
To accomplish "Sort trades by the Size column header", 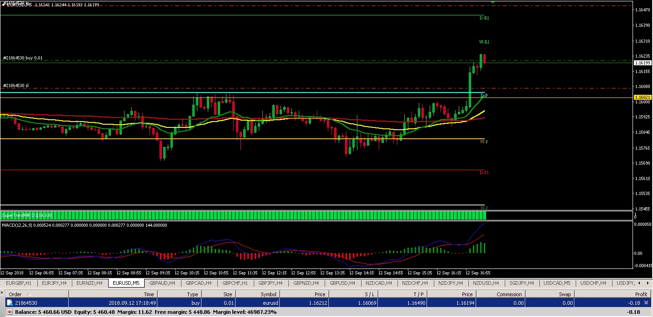I will tap(218, 294).
